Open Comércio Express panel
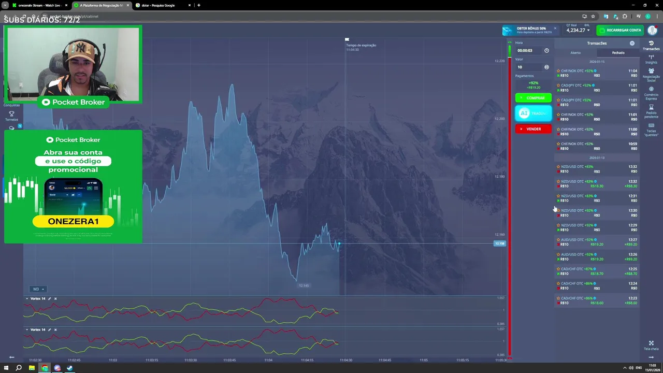 [x=651, y=93]
